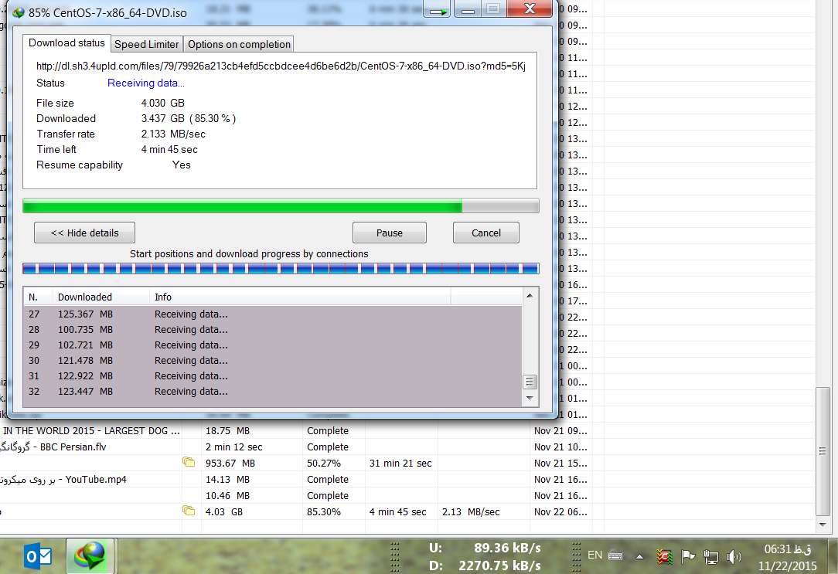Viewport: 838px width, 574px height.
Task: Click the 85.30% status cell in main list
Action: pos(324,511)
